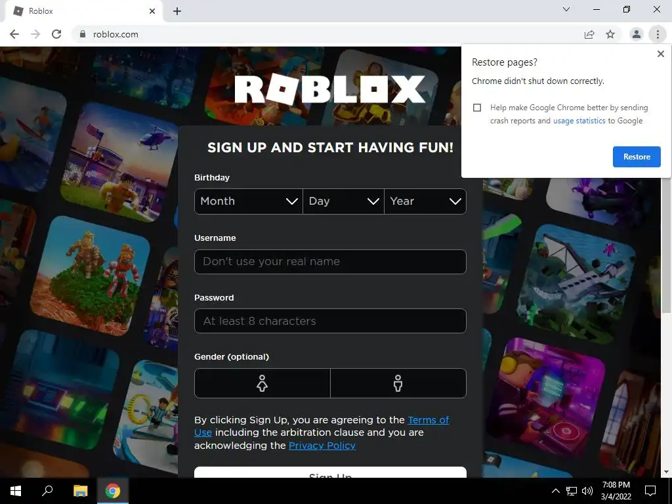Click the helicopter game thumbnail
Image resolution: width=672 pixels, height=504 pixels.
[120, 163]
